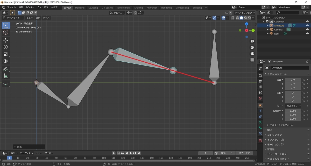Screen dimensions: 311x166
Task: Click location X value field
Action: 293,80
